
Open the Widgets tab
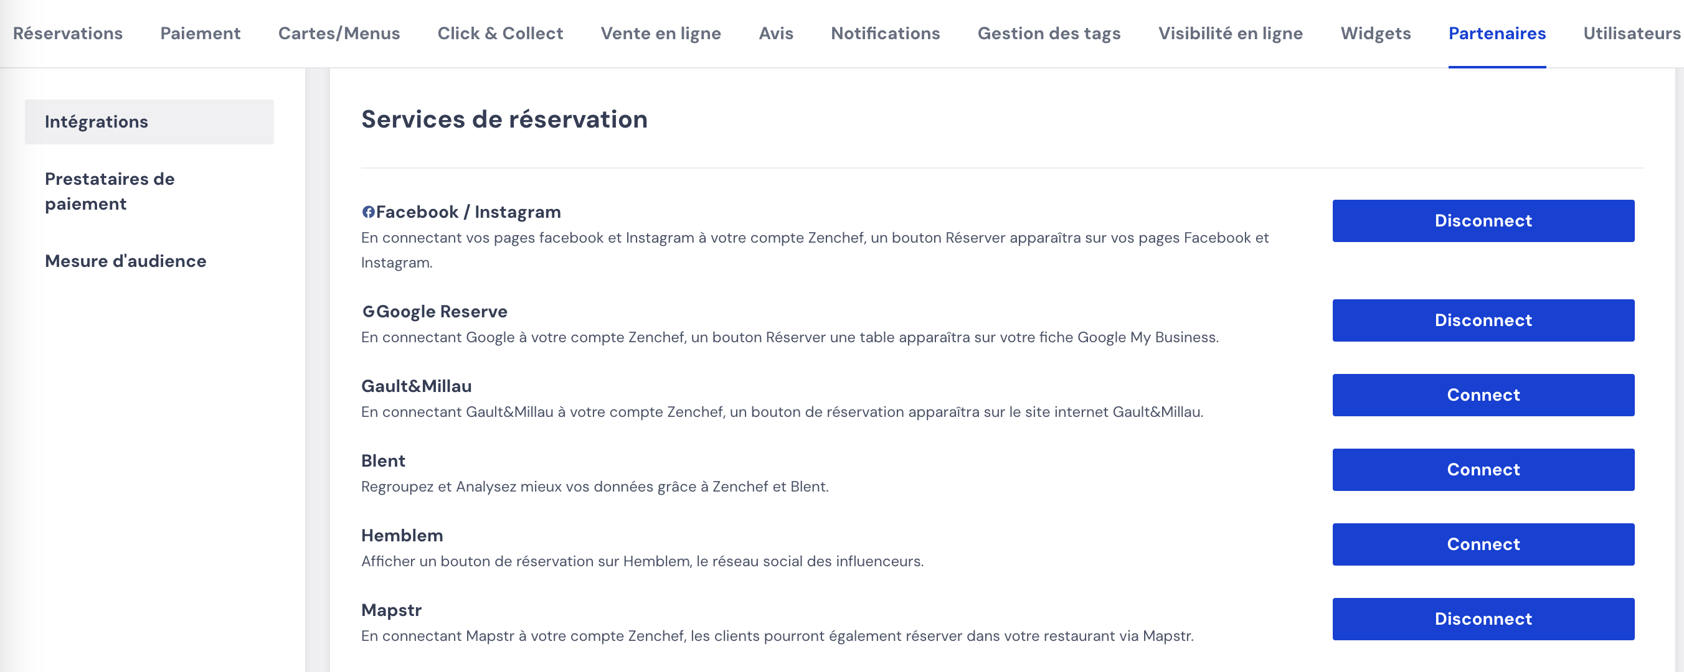(1376, 34)
